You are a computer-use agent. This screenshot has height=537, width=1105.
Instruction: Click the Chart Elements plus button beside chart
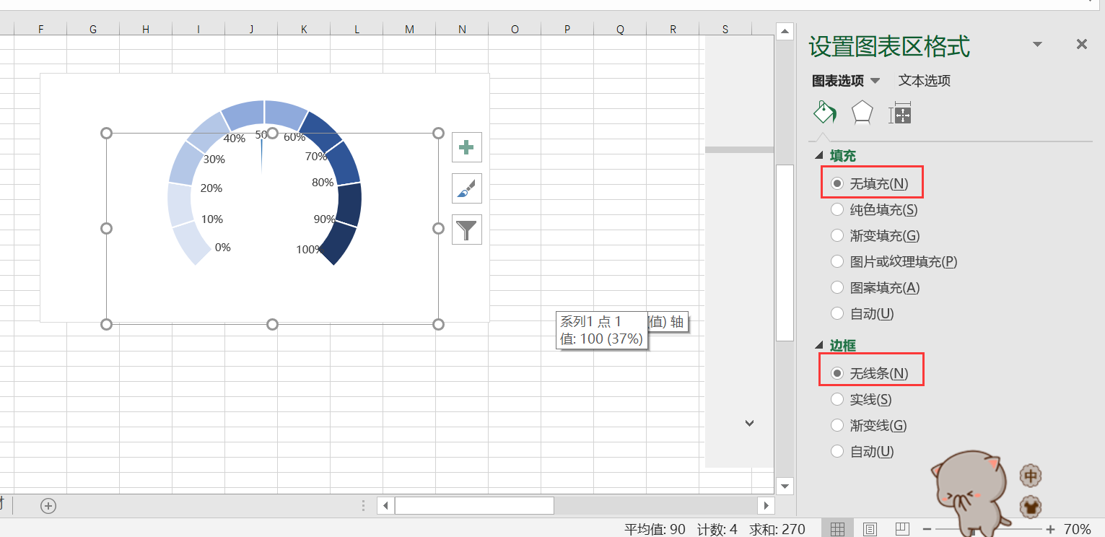point(466,147)
